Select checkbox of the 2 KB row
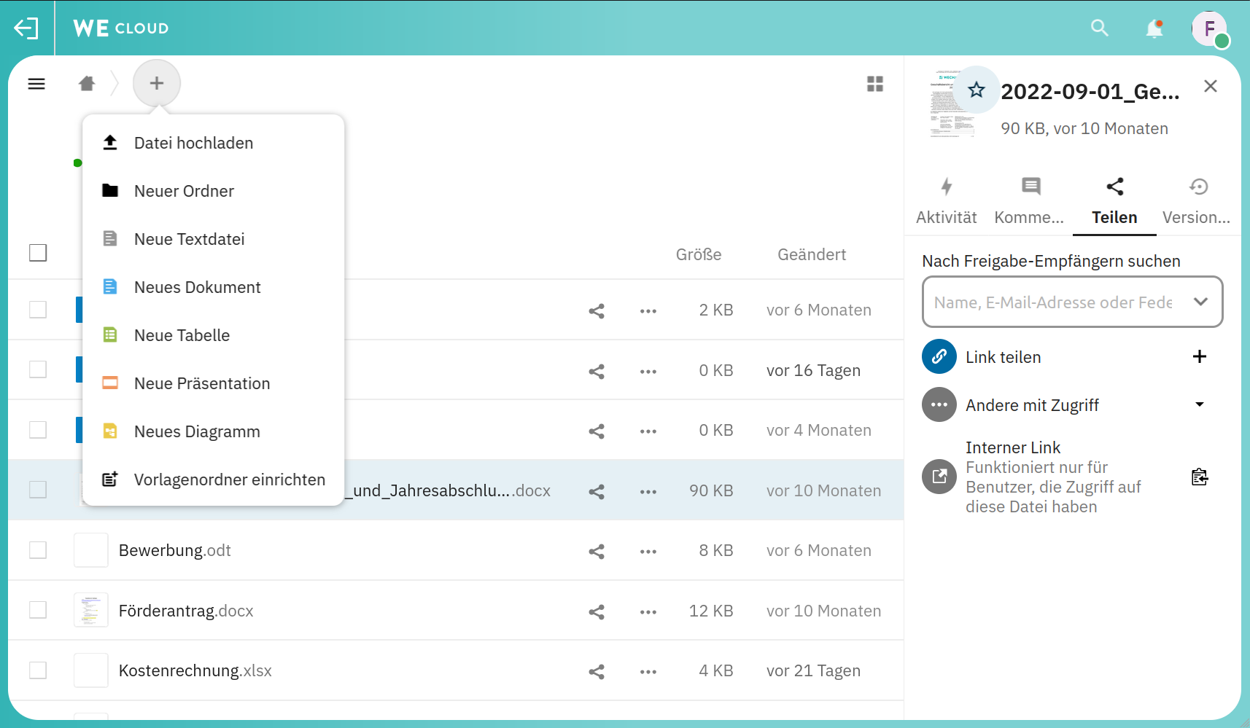The height and width of the screenshot is (728, 1250). click(38, 310)
